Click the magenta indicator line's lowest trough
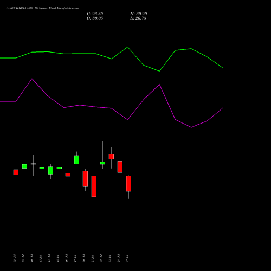This screenshot has height=271, width=271. pos(191,127)
